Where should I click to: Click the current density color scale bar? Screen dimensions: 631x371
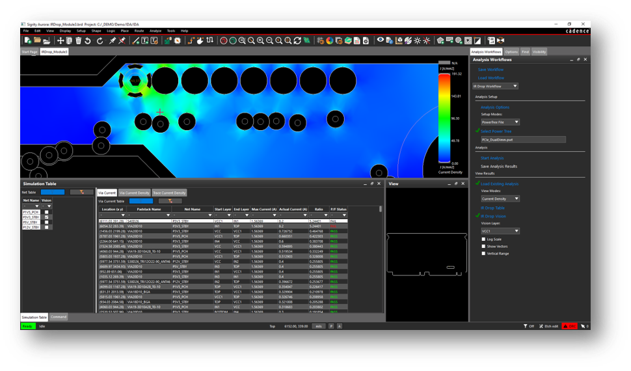click(444, 118)
